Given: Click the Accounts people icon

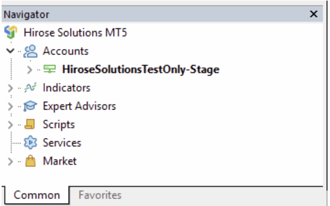Looking at the screenshot, I should (x=30, y=51).
